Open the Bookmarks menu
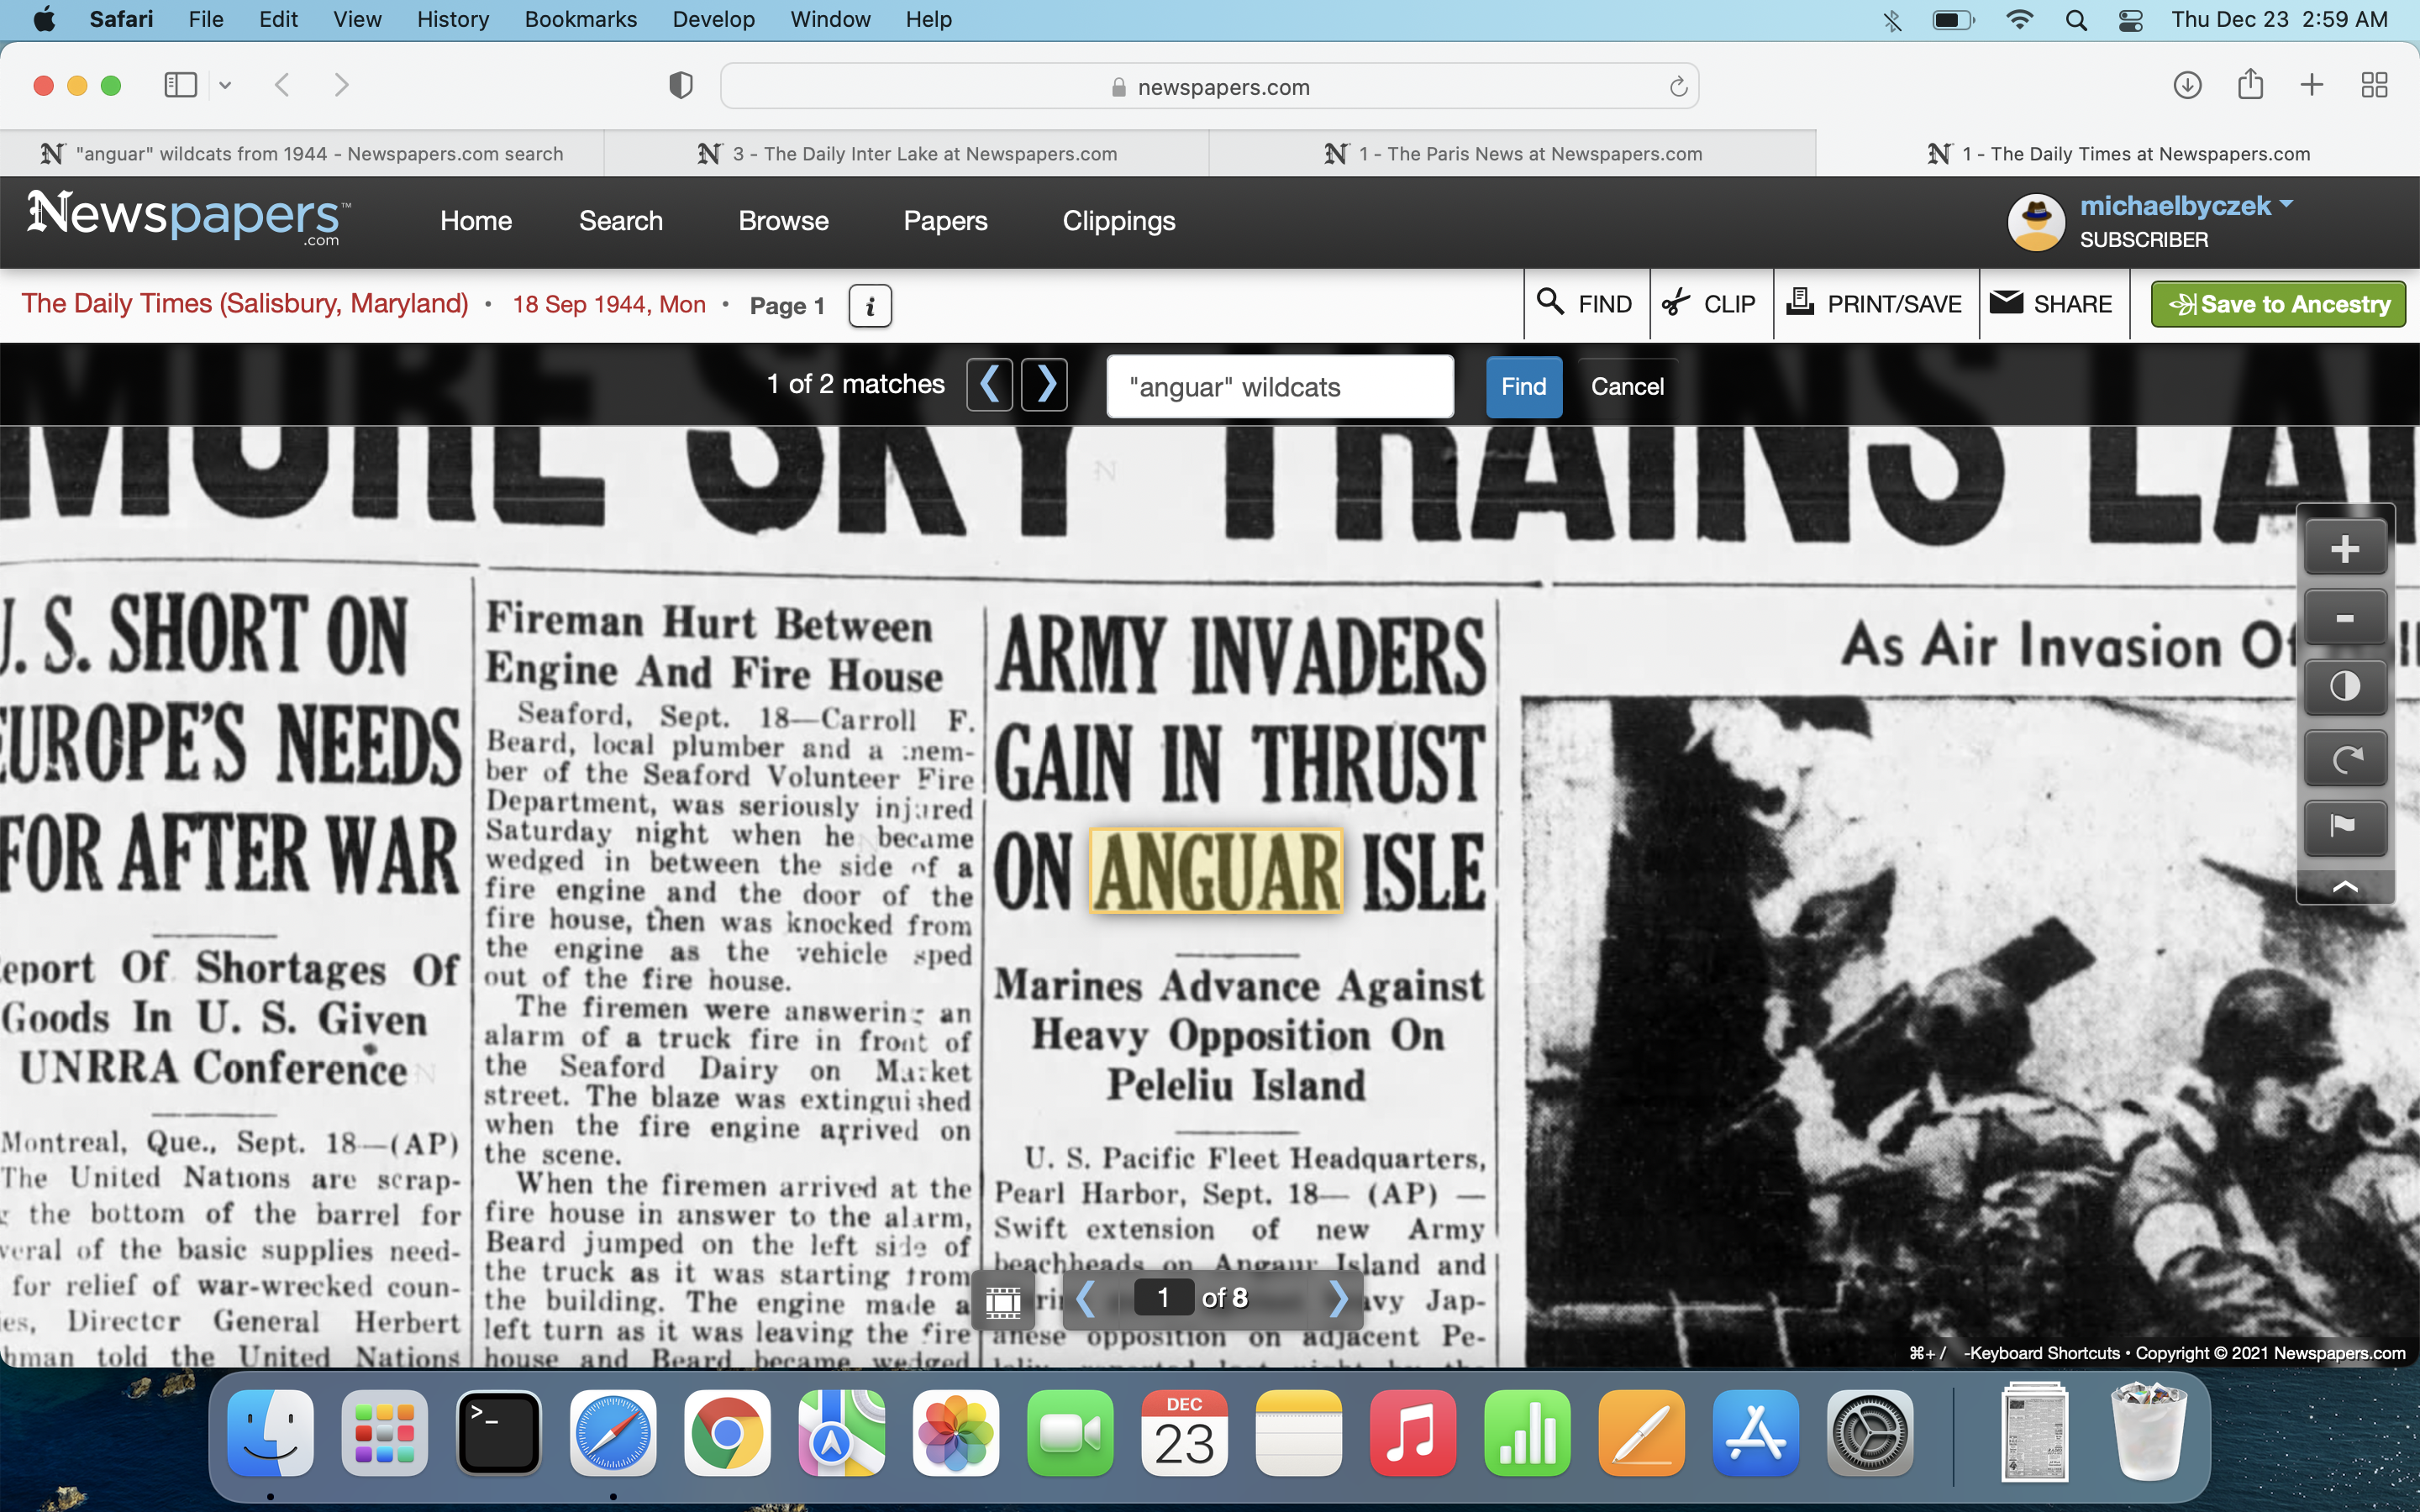 pyautogui.click(x=580, y=19)
